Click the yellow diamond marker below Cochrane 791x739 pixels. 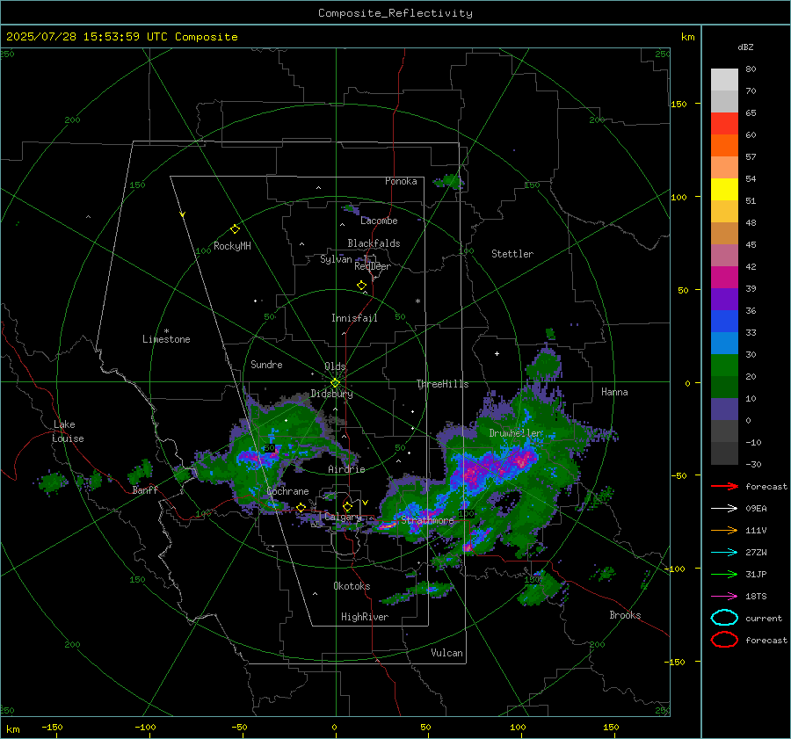point(301,508)
